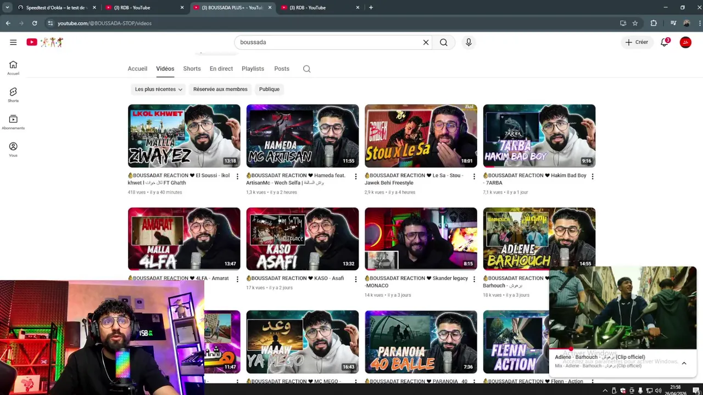Filter by Réservée aux membres
The height and width of the screenshot is (395, 703).
220,89
